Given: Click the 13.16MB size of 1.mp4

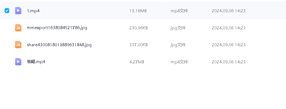Looking at the screenshot, I should pyautogui.click(x=138, y=11).
